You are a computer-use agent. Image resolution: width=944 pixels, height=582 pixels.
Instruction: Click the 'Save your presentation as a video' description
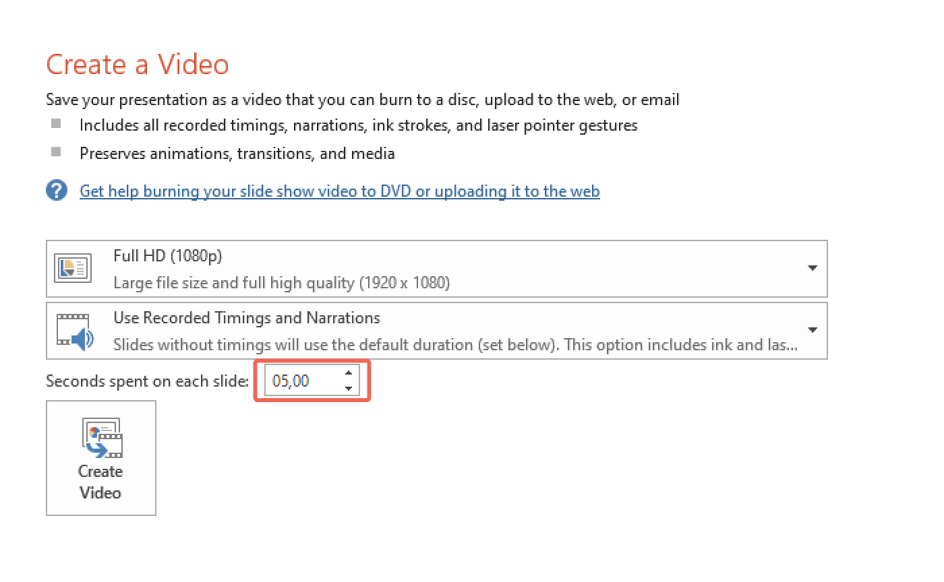[363, 100]
